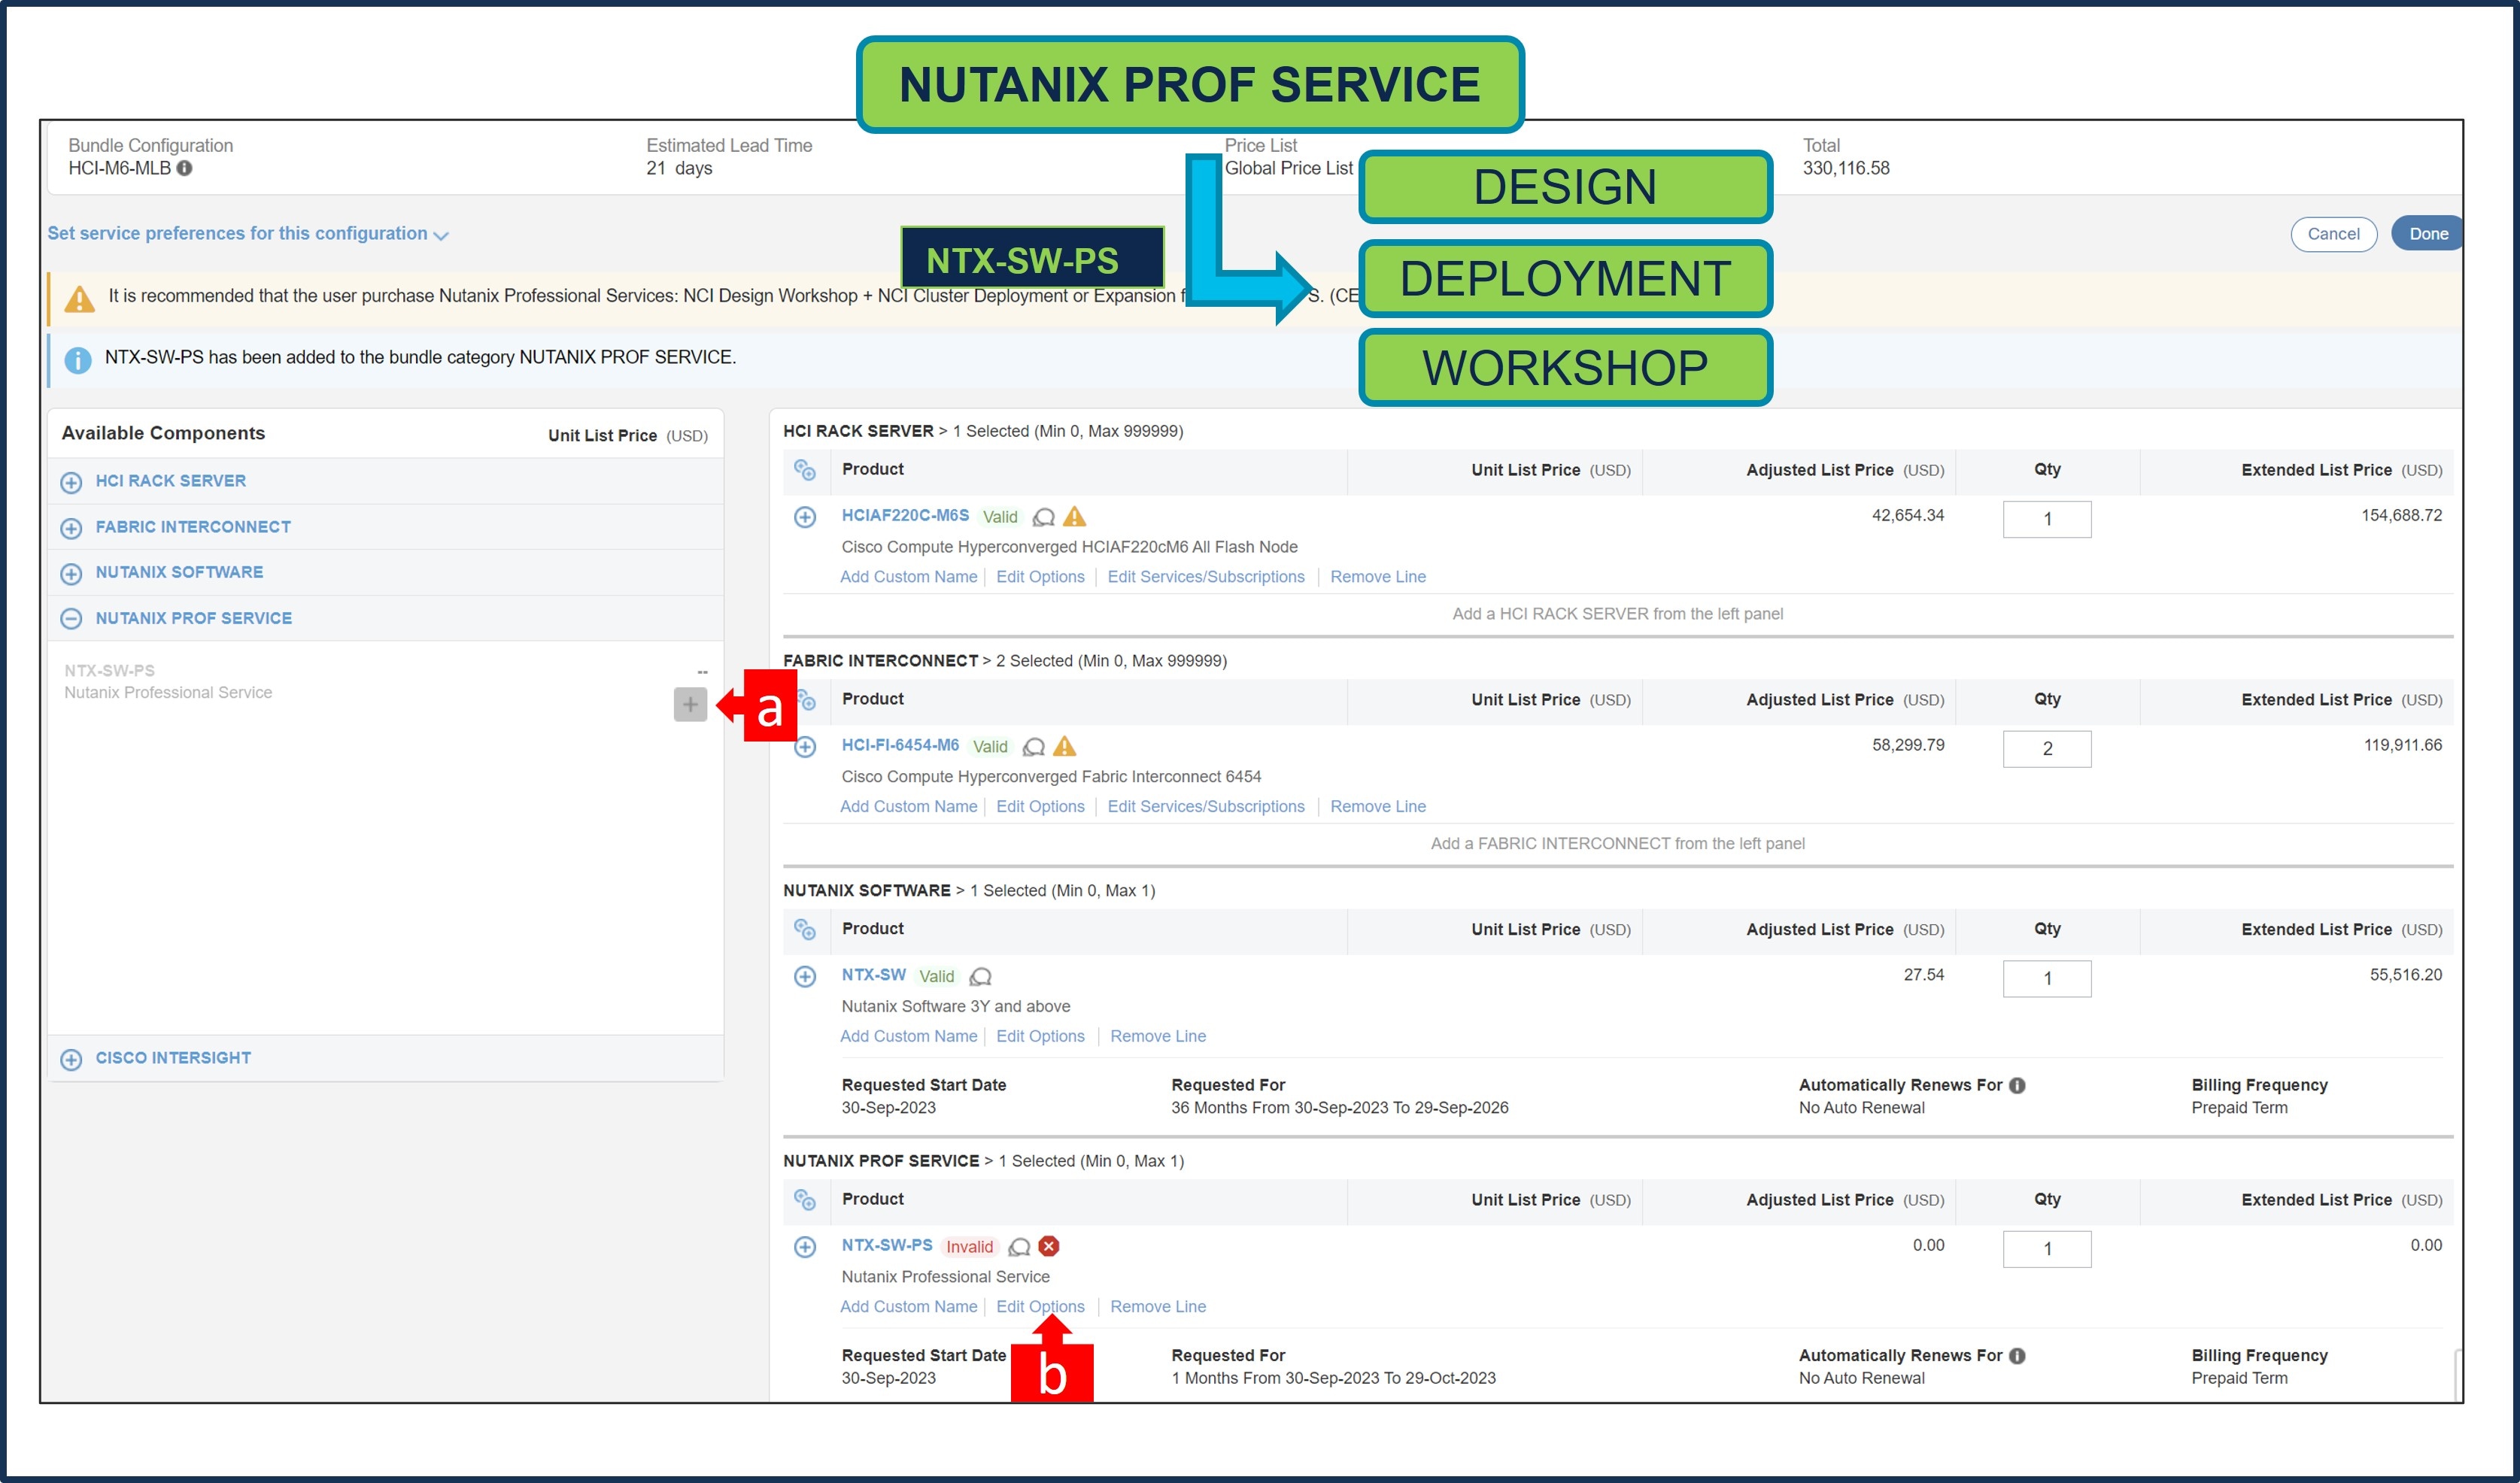Click extended price 119,911.66
Screen dimensions: 2520x1483
2402,746
